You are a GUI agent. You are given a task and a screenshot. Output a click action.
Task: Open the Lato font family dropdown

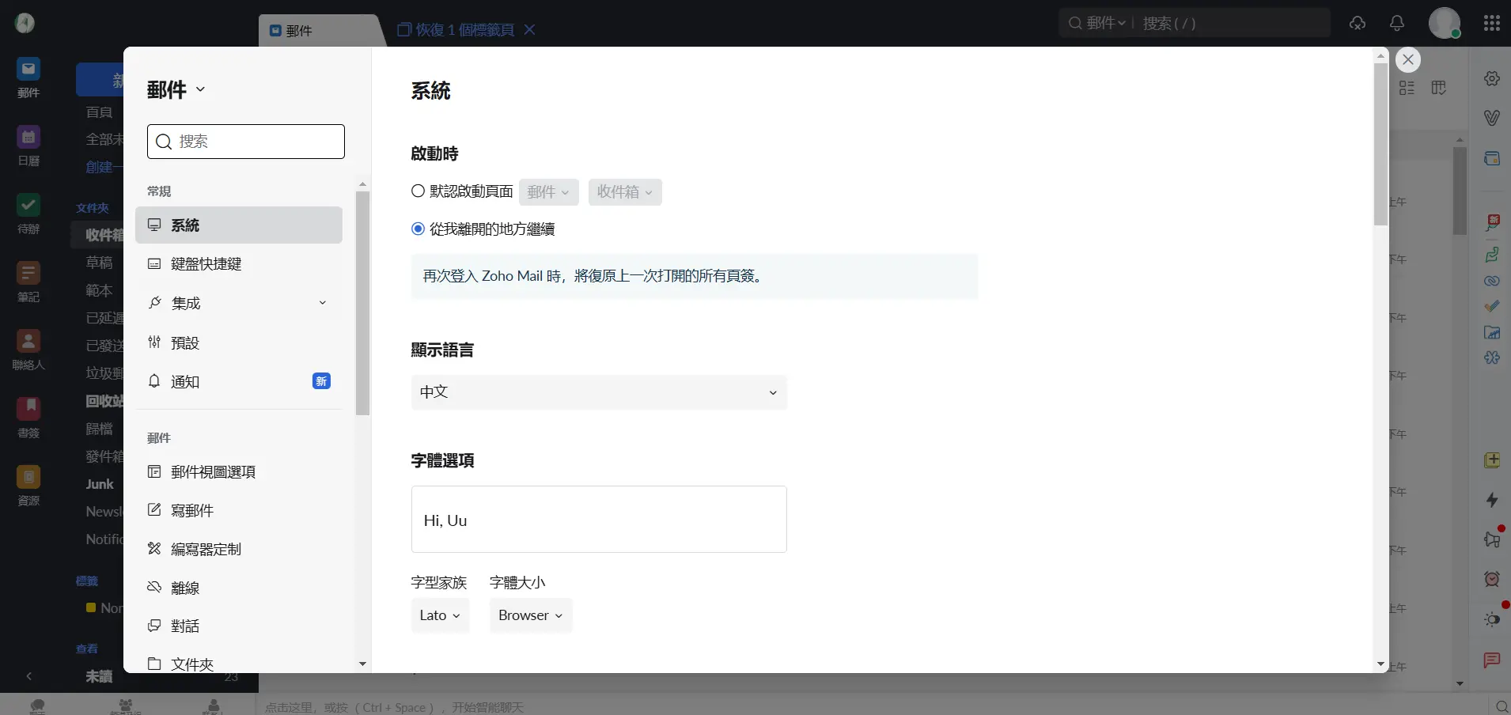point(440,615)
